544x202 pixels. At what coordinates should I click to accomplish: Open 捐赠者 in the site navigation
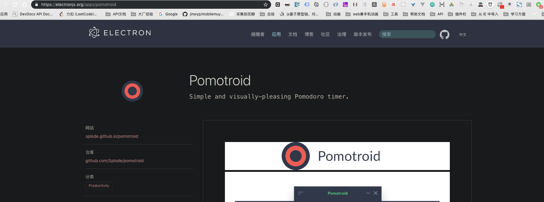[x=258, y=34]
